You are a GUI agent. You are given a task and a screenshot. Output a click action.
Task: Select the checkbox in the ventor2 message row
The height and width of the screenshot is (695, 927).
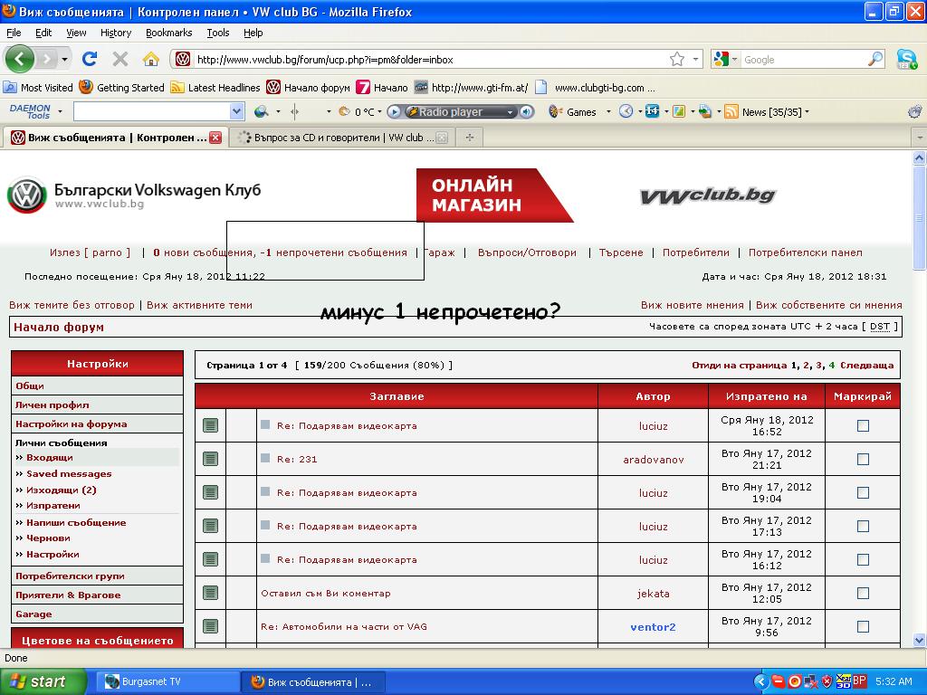863,627
